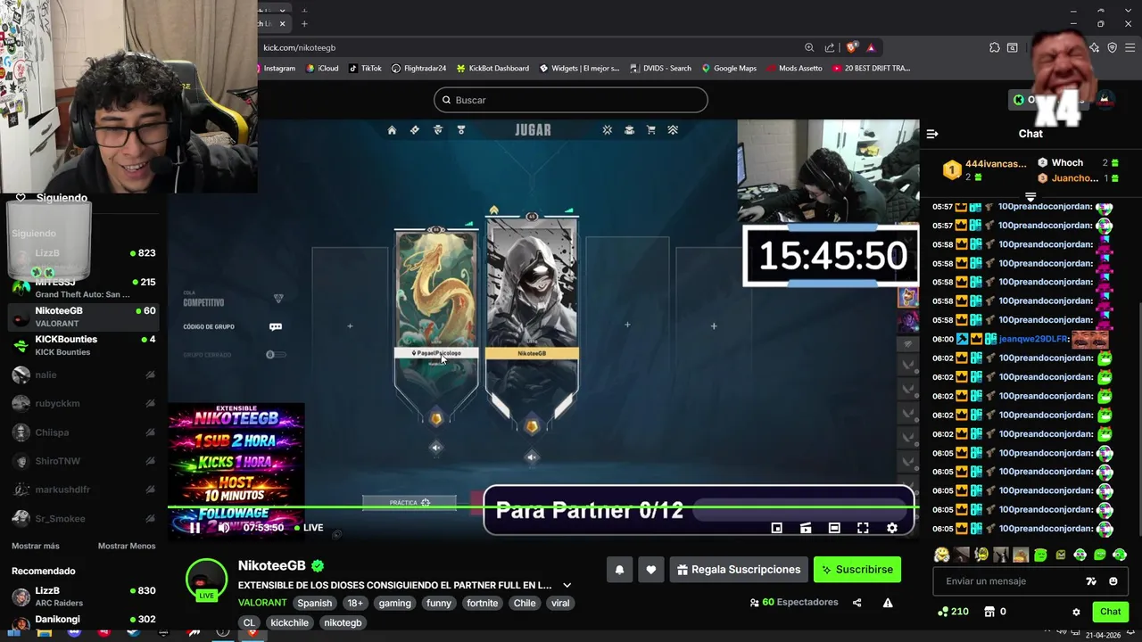Enter fullscreen video mode
Viewport: 1142px width, 642px height.
[863, 528]
